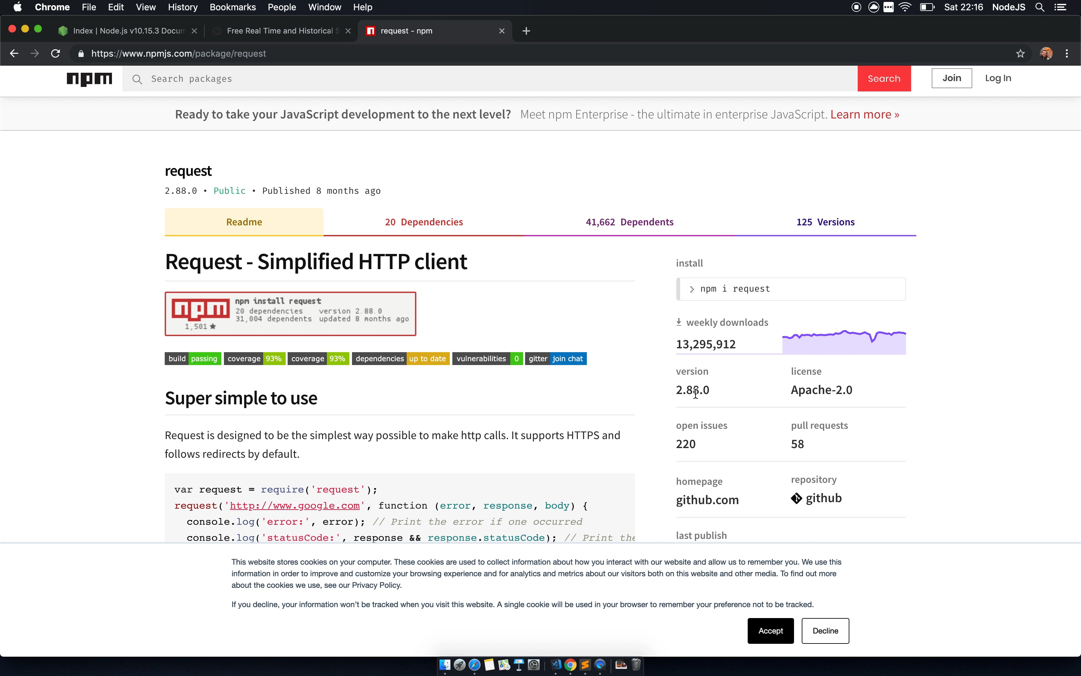Click the magnifier icon in the search box
The image size is (1081, 676).
pyautogui.click(x=137, y=79)
